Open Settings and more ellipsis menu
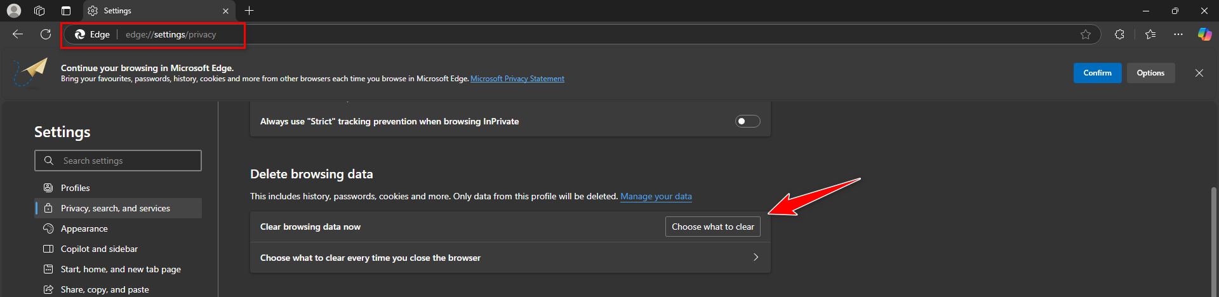This screenshot has height=297, width=1219. point(1178,34)
